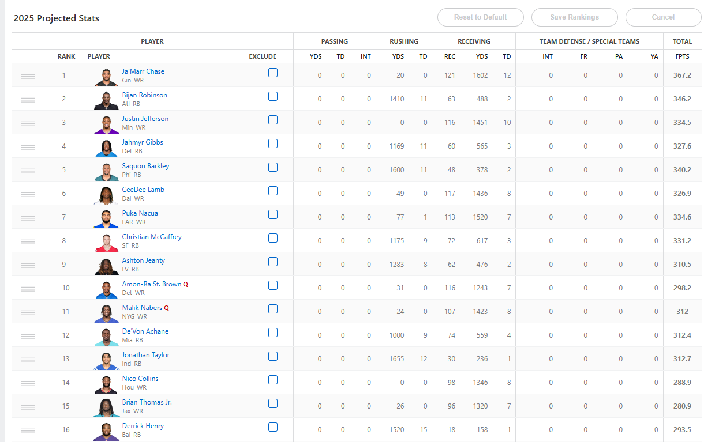The image size is (704, 442).
Task: Click the red Q status icon by Malik Nabers
Action: (x=167, y=308)
